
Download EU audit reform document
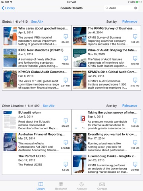(66, 121)
